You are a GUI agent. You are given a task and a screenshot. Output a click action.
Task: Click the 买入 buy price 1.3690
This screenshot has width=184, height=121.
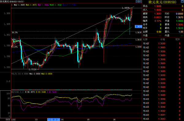tap(158, 10)
